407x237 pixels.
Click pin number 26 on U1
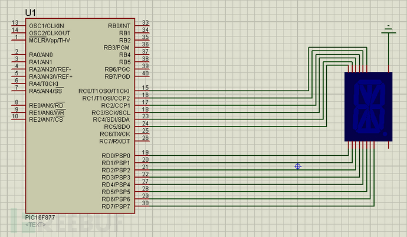145,138
